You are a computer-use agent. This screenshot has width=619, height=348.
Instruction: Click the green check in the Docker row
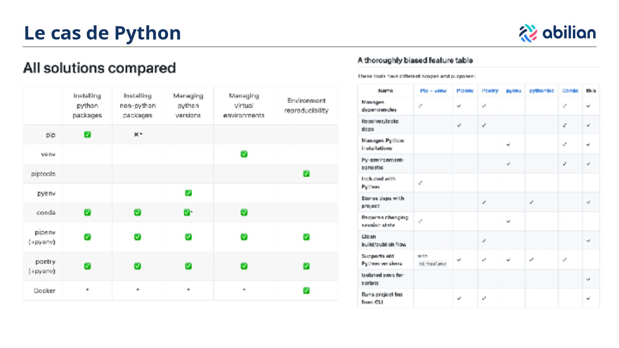(306, 290)
